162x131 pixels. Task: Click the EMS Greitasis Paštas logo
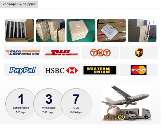23,53
